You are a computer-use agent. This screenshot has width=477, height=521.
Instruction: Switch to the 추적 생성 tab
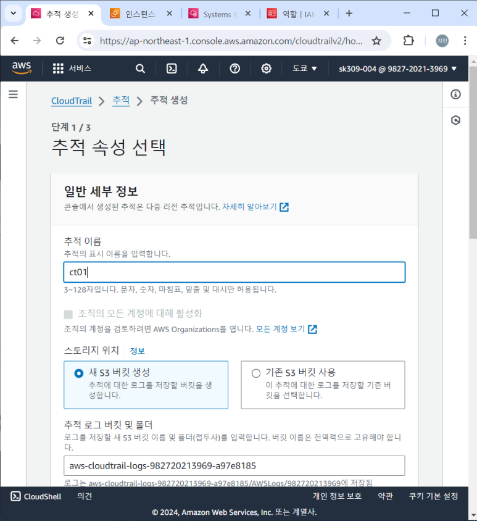pos(63,14)
